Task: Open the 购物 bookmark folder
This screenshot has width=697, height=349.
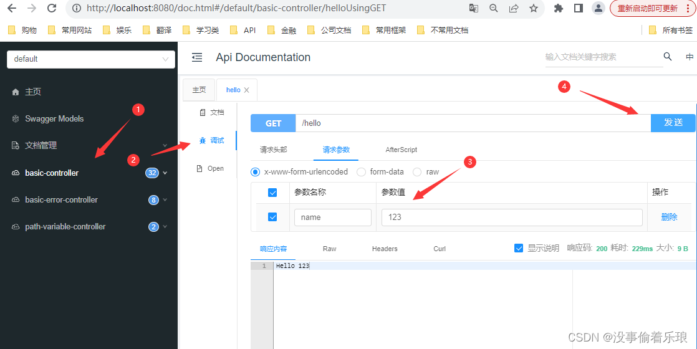Action: [23, 31]
